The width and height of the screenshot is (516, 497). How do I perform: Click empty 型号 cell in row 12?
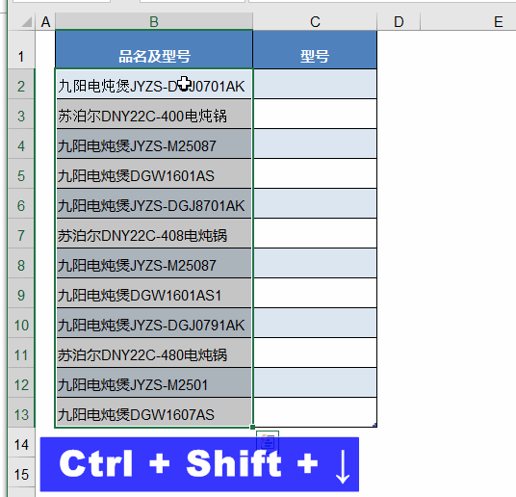pos(315,383)
